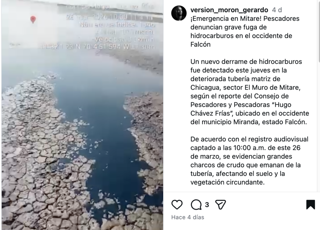Play the oil spill video
320x230 pixels.
point(82,115)
